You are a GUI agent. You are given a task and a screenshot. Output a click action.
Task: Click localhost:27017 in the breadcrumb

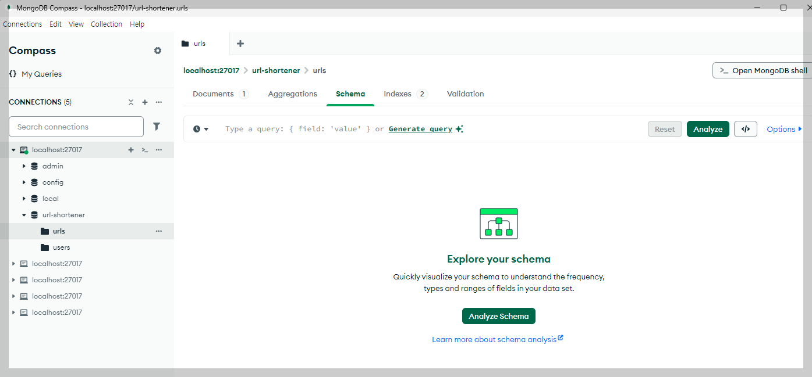[x=211, y=70]
